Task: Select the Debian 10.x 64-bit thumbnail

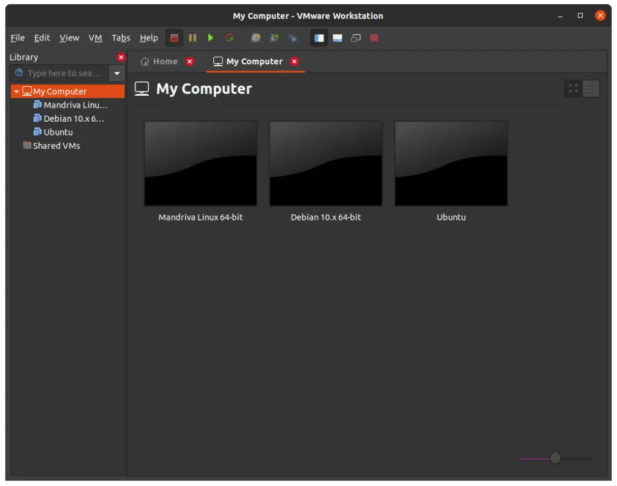Action: [326, 163]
